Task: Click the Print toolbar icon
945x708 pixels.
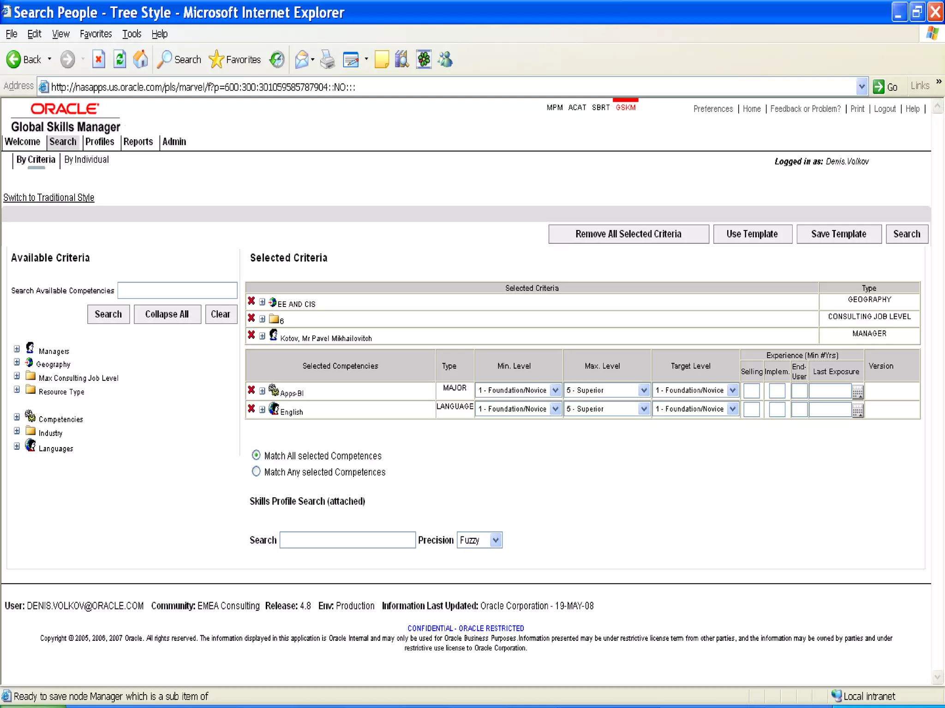Action: (x=327, y=59)
